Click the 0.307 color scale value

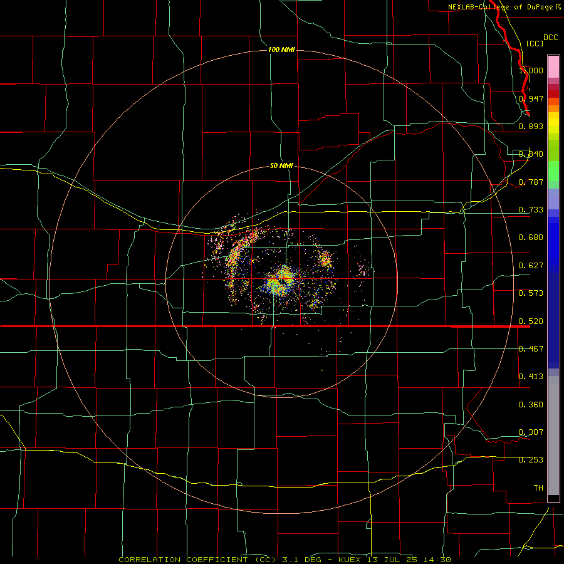531,432
